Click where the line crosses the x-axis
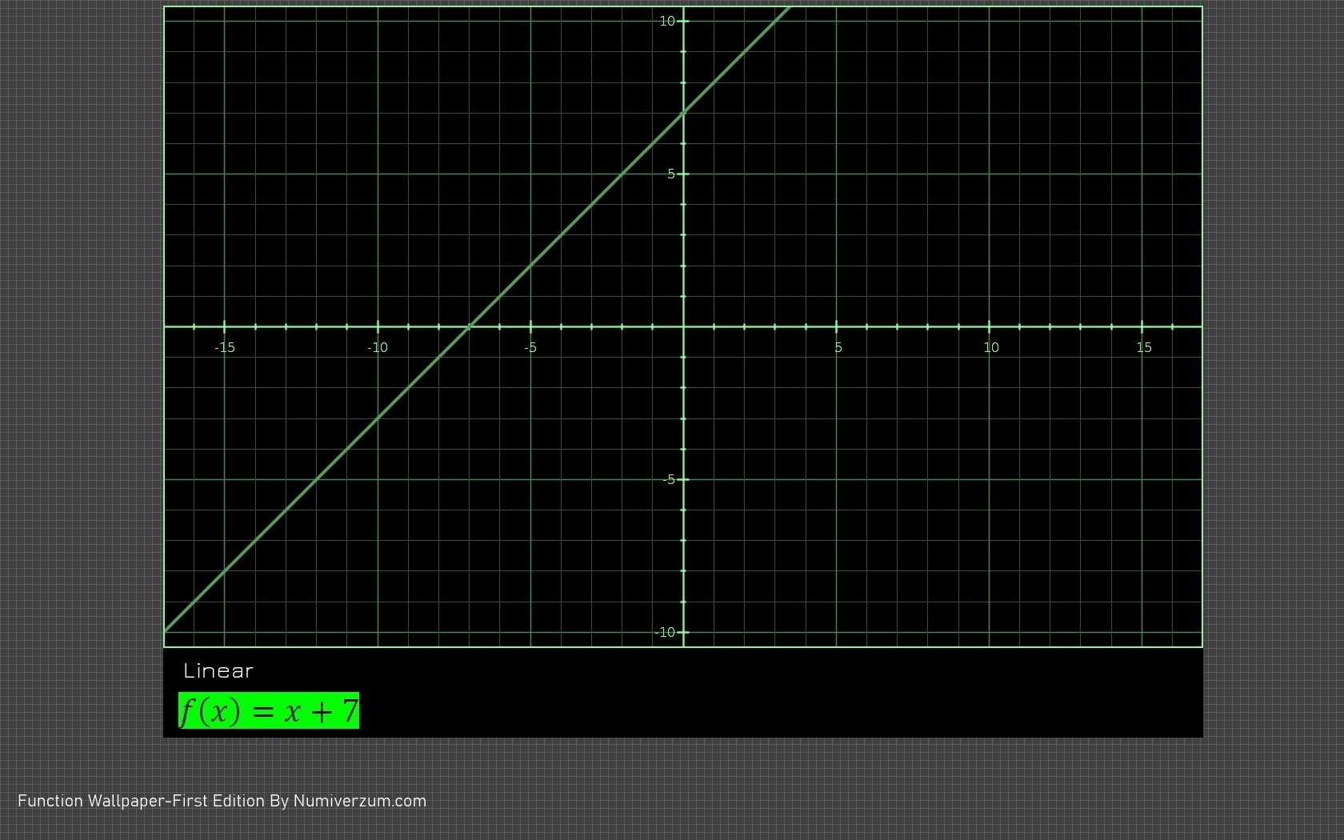1344x840 pixels. tap(470, 326)
